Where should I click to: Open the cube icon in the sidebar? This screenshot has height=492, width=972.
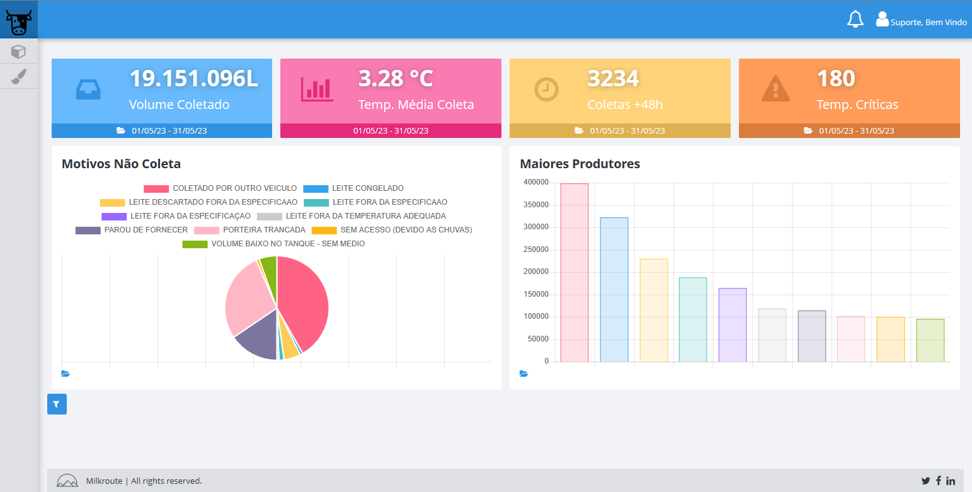pyautogui.click(x=18, y=52)
